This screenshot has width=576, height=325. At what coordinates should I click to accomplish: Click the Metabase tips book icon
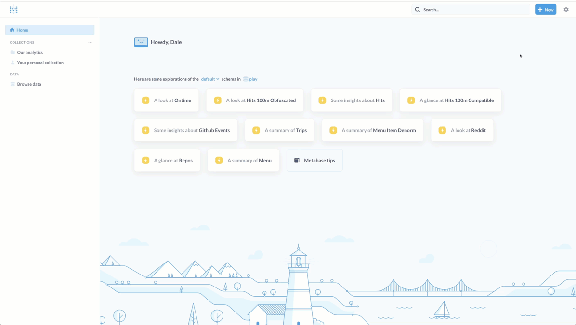click(x=297, y=161)
